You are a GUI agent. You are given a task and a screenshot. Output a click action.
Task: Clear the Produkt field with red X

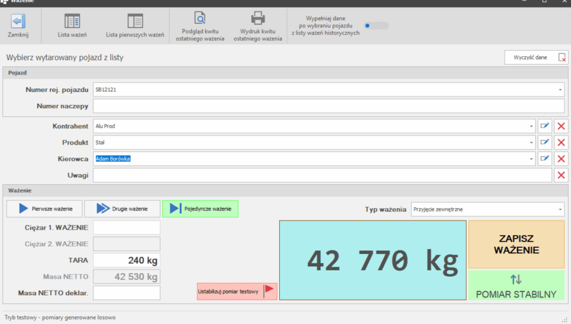pos(561,143)
